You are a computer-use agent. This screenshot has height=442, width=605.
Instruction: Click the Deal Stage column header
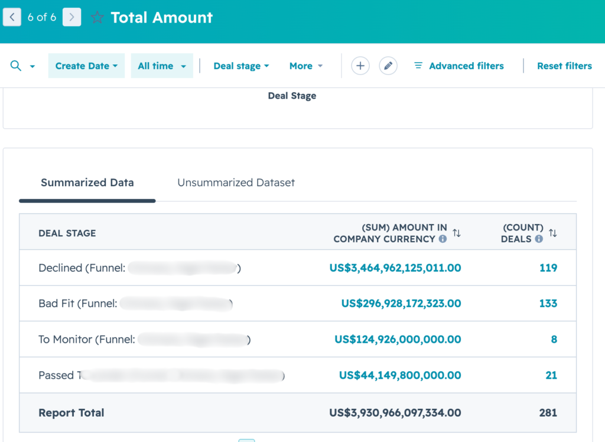tap(67, 233)
